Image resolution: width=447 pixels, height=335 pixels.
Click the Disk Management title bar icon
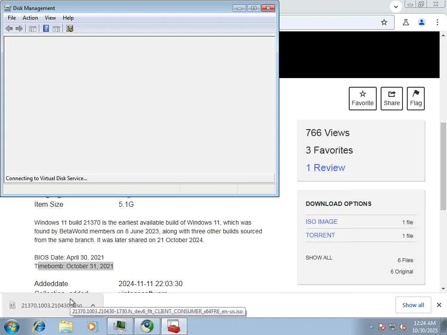click(x=8, y=8)
